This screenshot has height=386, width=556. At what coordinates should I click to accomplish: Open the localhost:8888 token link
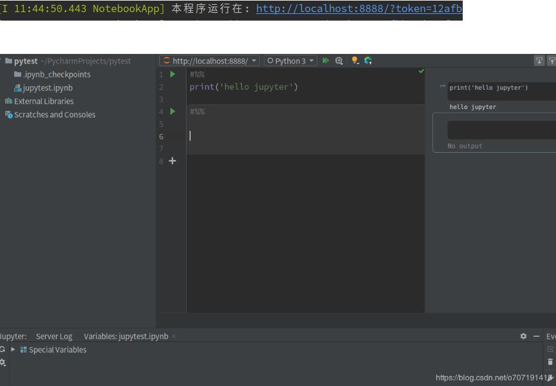coord(359,9)
